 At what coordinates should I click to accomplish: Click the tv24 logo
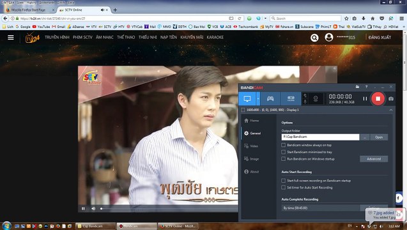pos(32,38)
